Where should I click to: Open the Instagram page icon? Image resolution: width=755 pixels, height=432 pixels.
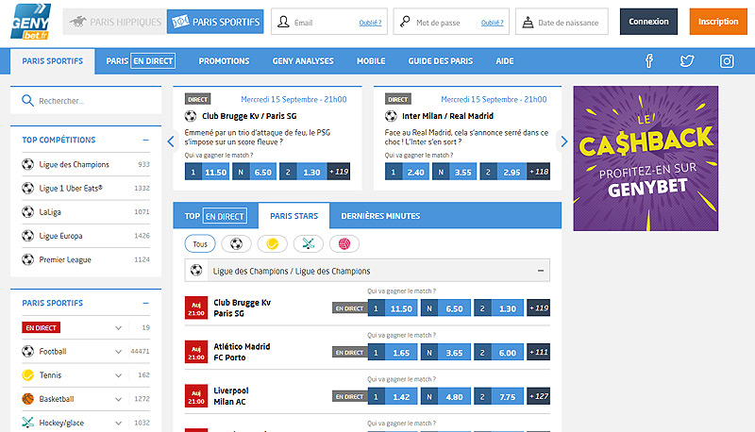727,61
